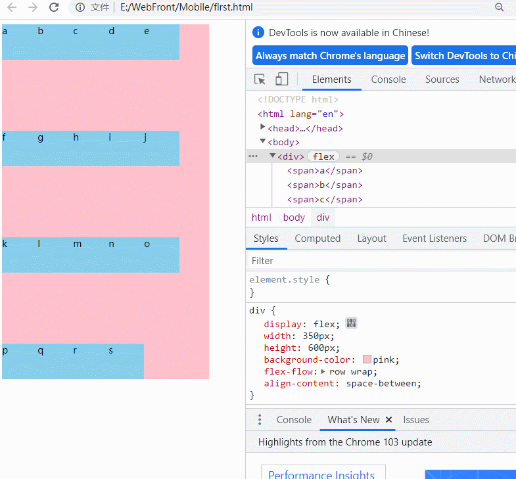Click body in the breadcrumb bar
The image size is (516, 479).
[x=294, y=217]
